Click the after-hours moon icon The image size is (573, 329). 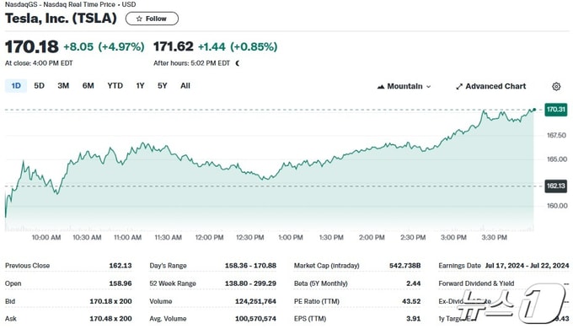(x=238, y=63)
